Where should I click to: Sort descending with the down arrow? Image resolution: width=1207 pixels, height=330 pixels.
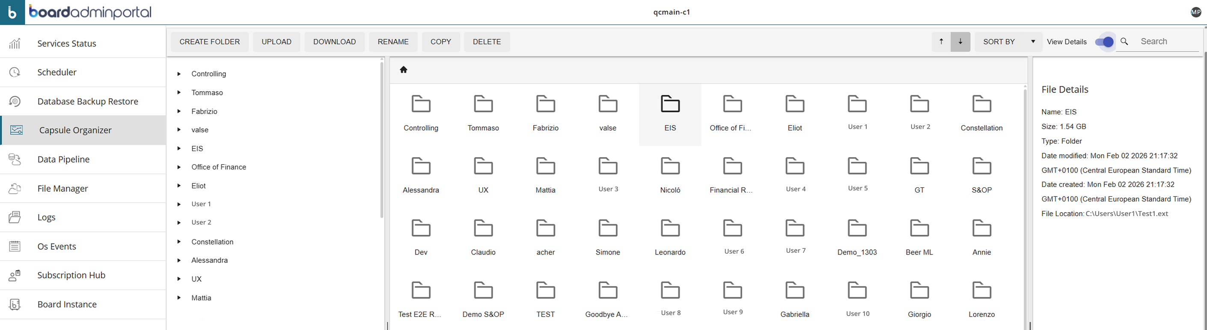pyautogui.click(x=960, y=41)
